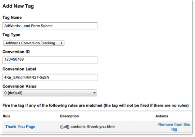Image resolution: width=195 pixels, height=137 pixels.
Task: Click Remove from this tag link
Action: tap(174, 127)
